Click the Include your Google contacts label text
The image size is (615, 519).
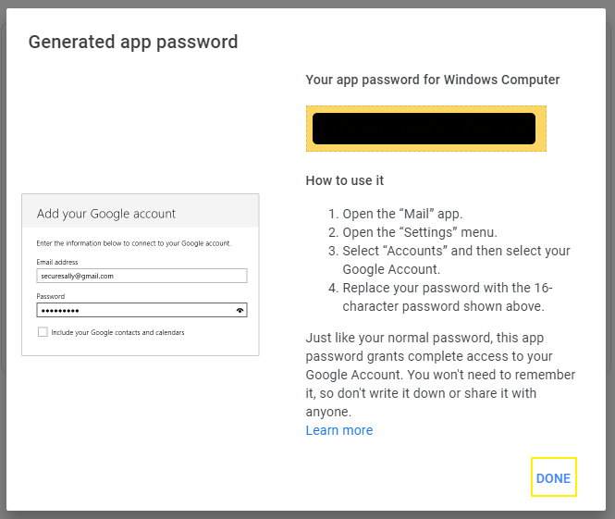point(117,332)
